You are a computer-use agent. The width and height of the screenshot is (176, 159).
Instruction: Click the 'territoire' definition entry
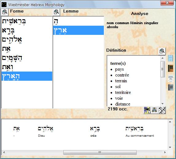[x=123, y=93]
